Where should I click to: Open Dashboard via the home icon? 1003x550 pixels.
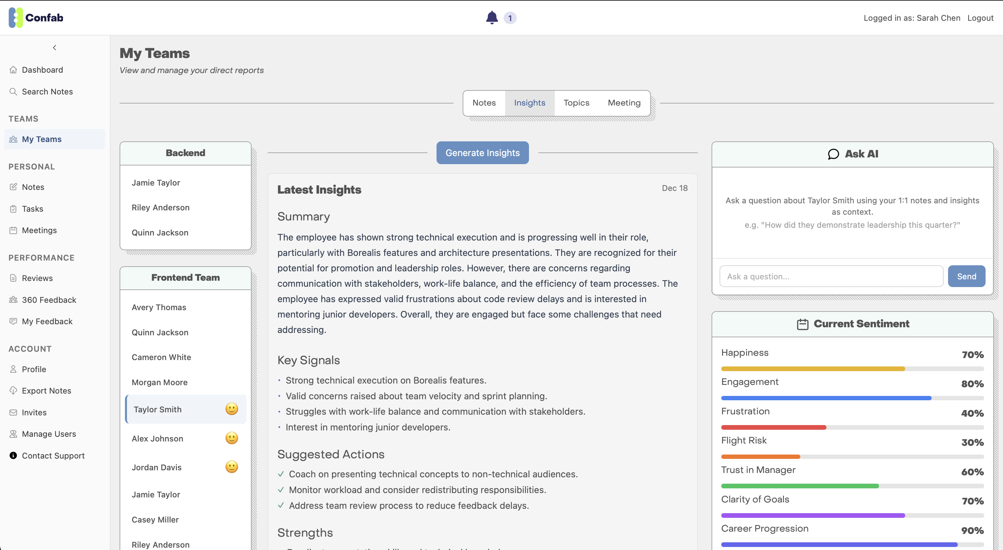(x=13, y=70)
